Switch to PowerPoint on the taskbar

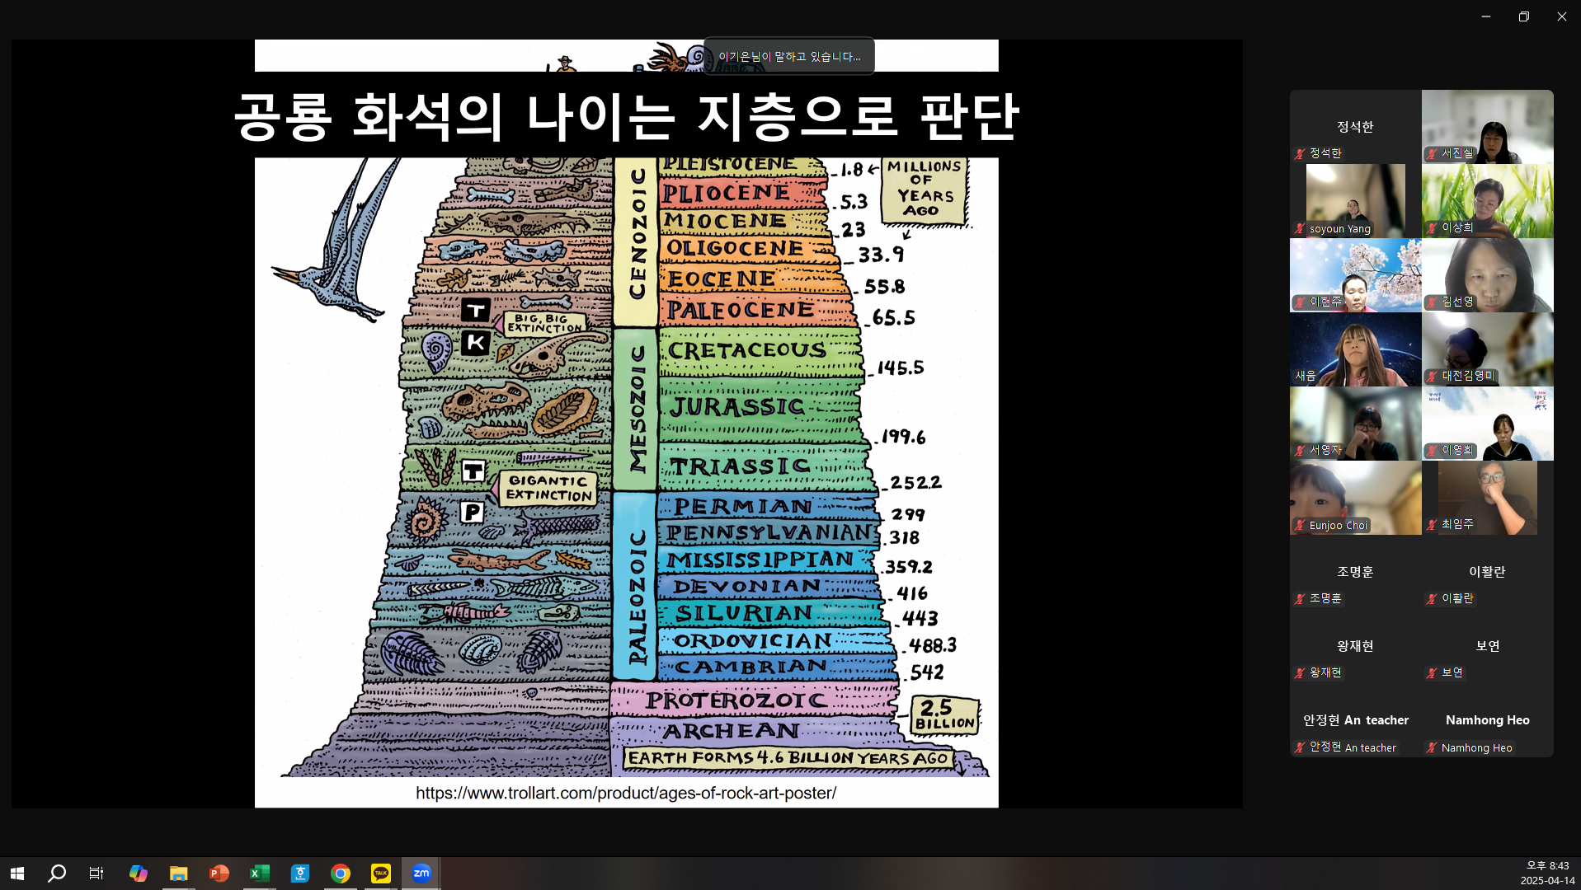[x=219, y=874]
